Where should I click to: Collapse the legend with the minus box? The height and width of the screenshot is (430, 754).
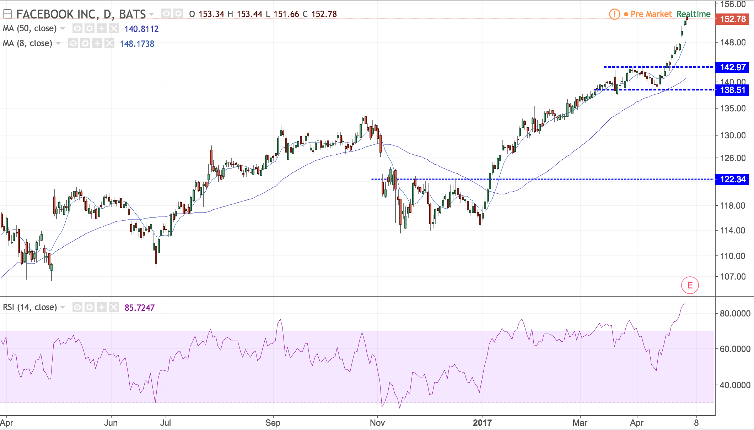pos(7,14)
